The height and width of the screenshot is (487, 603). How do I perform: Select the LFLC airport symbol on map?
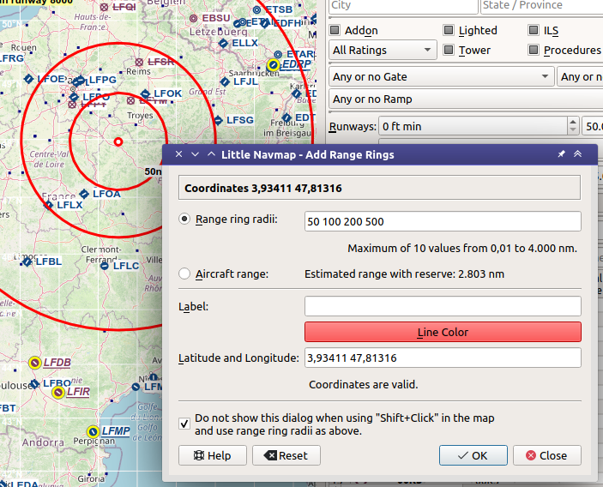point(105,266)
